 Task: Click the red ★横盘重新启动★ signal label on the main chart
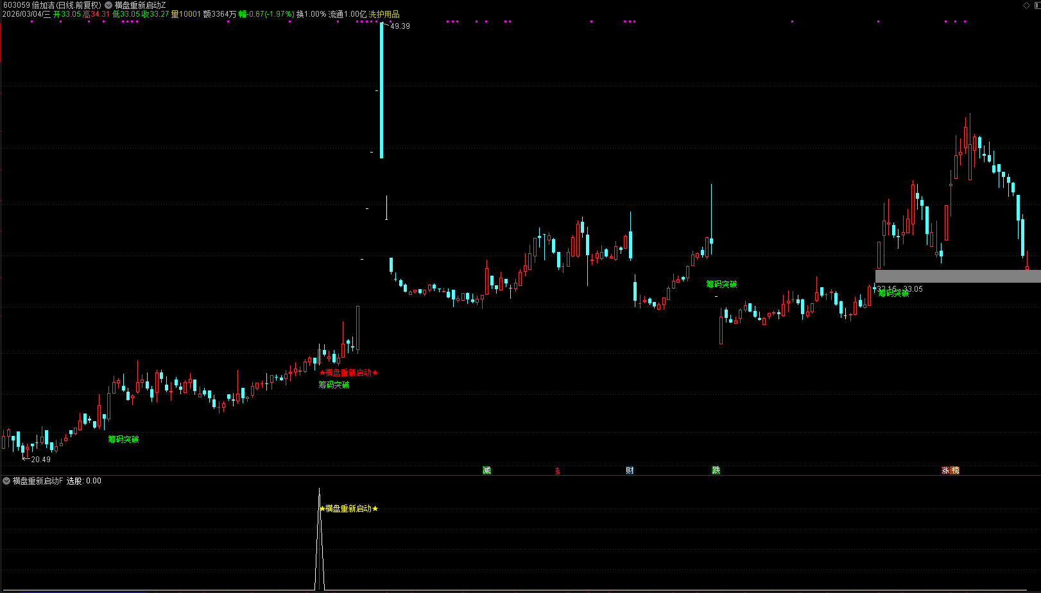tap(348, 373)
